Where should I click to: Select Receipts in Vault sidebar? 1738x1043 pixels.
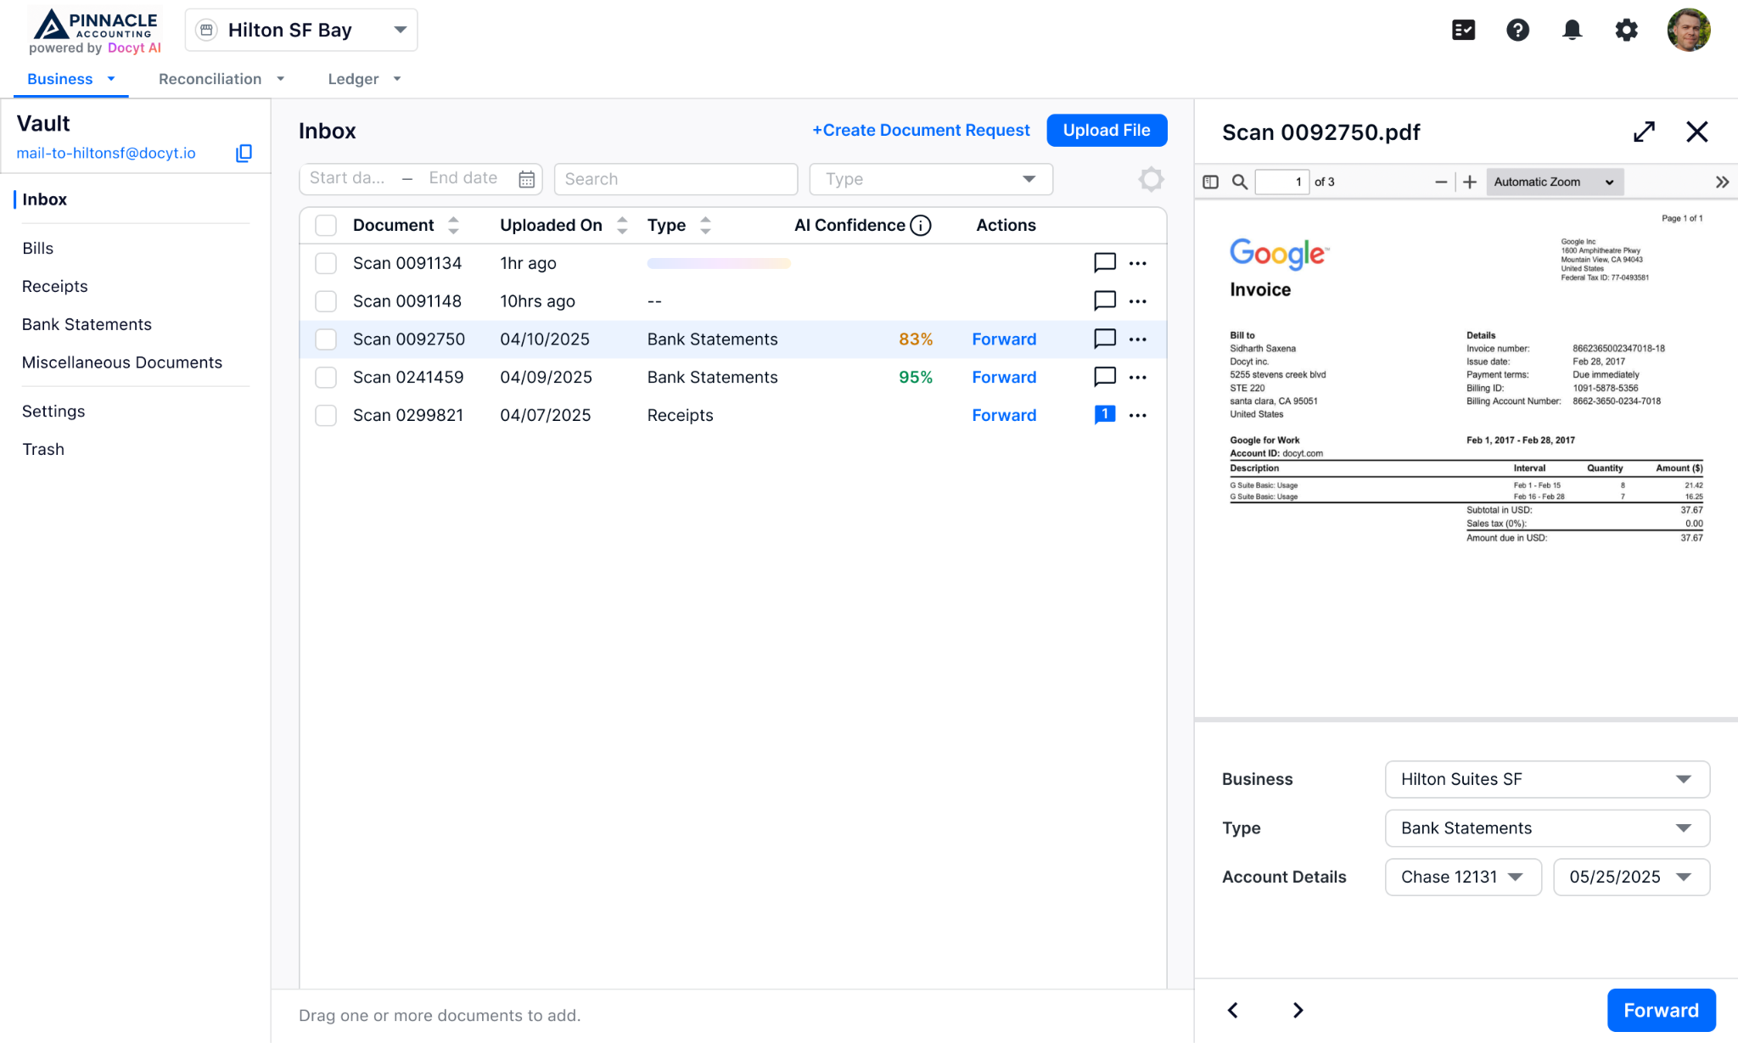pos(55,286)
